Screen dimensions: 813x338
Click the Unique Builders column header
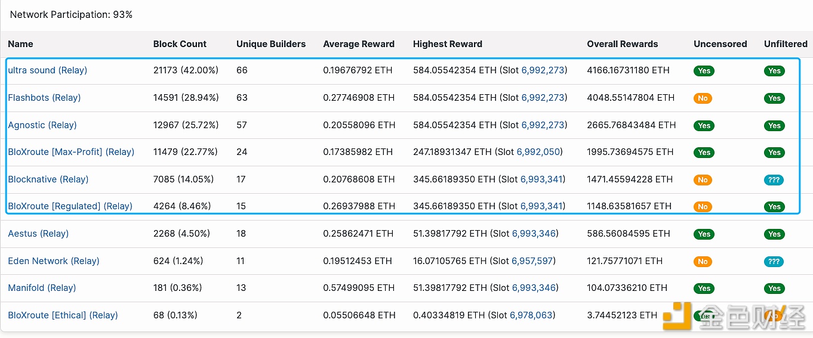click(x=271, y=44)
